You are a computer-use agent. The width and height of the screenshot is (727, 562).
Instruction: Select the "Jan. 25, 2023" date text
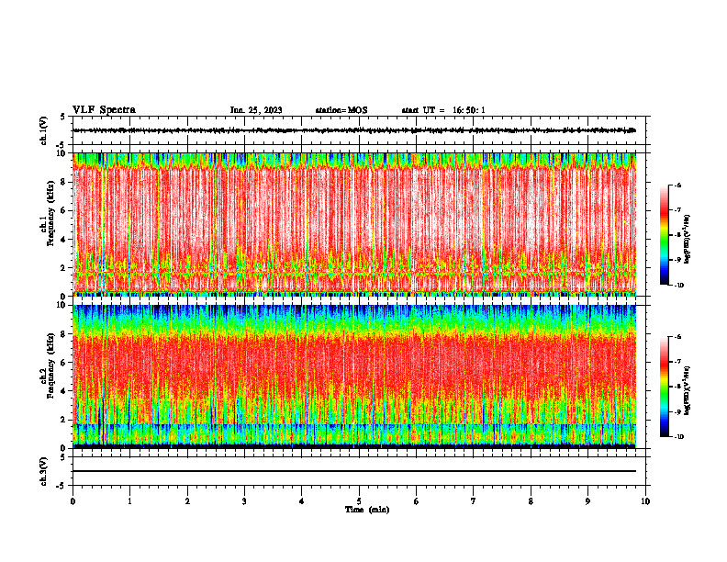[256, 110]
